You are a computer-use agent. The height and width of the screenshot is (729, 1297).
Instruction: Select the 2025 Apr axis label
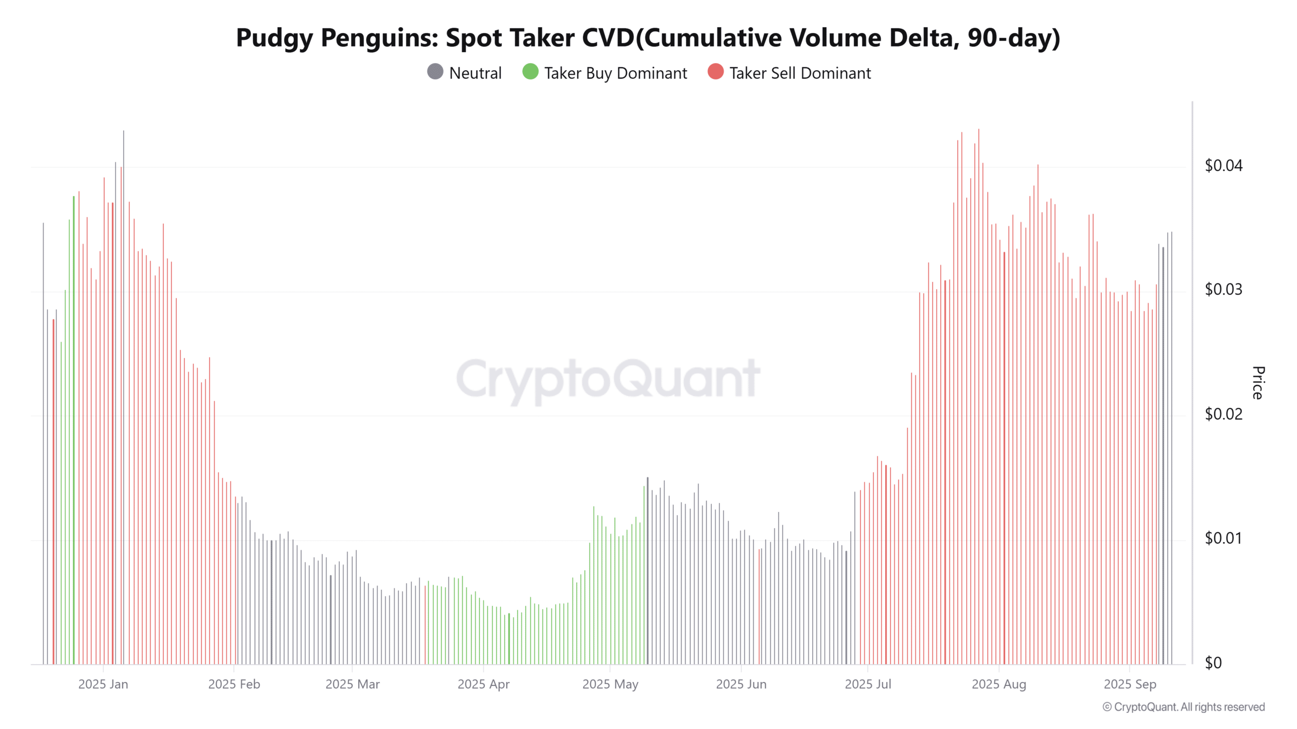(x=483, y=684)
